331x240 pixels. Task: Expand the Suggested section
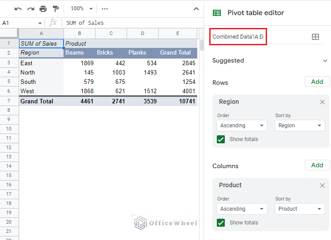coord(325,61)
